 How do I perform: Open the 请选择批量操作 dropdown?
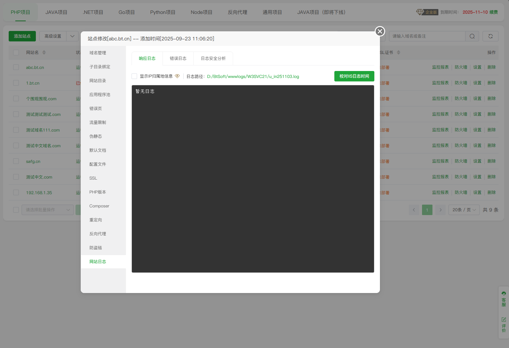click(x=47, y=209)
